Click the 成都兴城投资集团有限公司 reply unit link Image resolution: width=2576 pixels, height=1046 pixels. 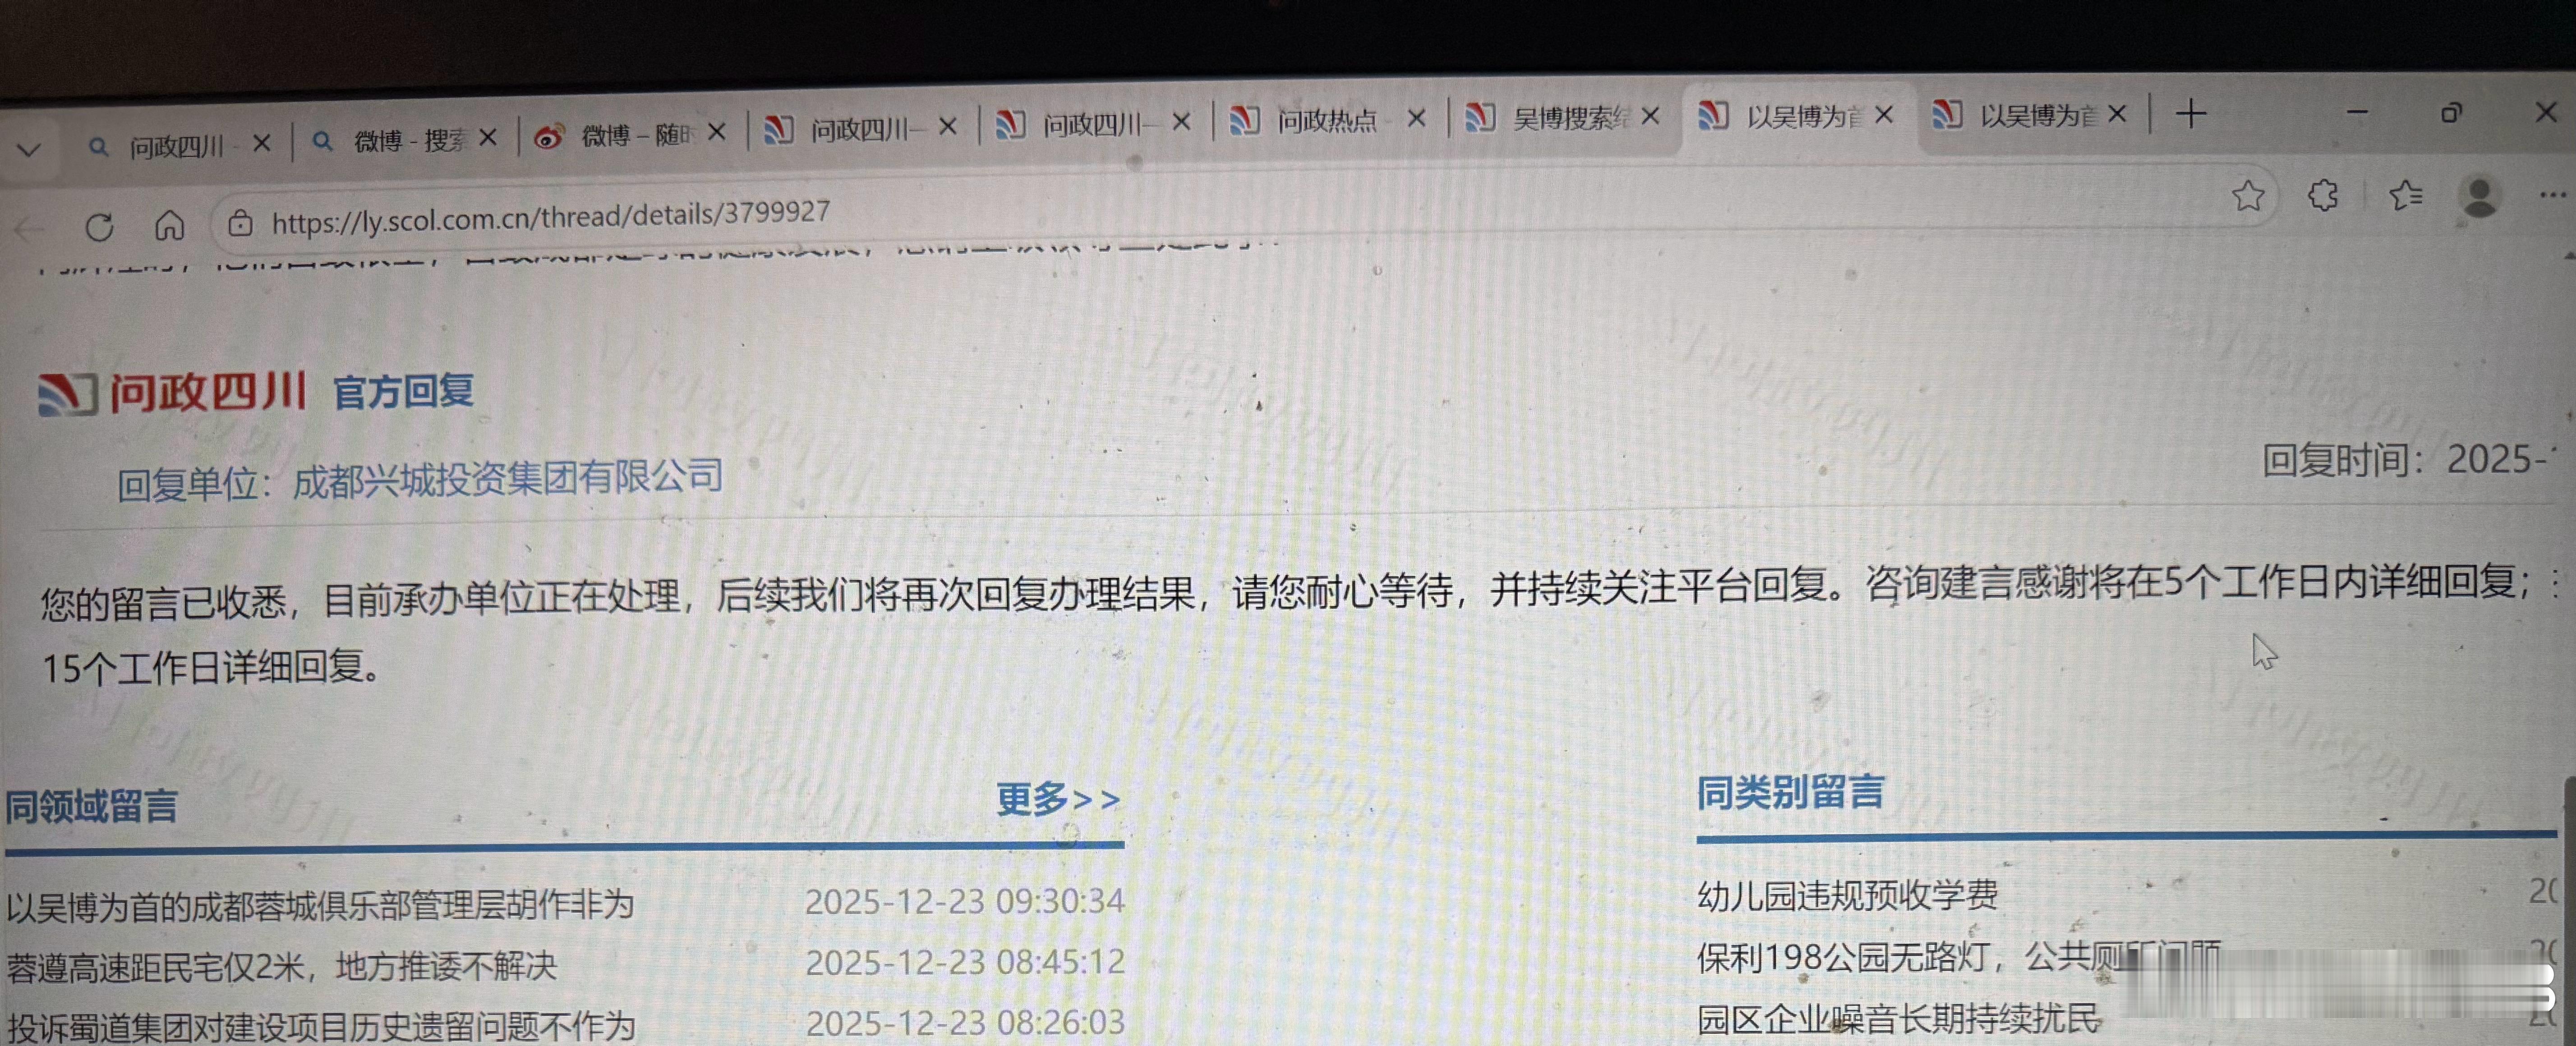[x=507, y=479]
